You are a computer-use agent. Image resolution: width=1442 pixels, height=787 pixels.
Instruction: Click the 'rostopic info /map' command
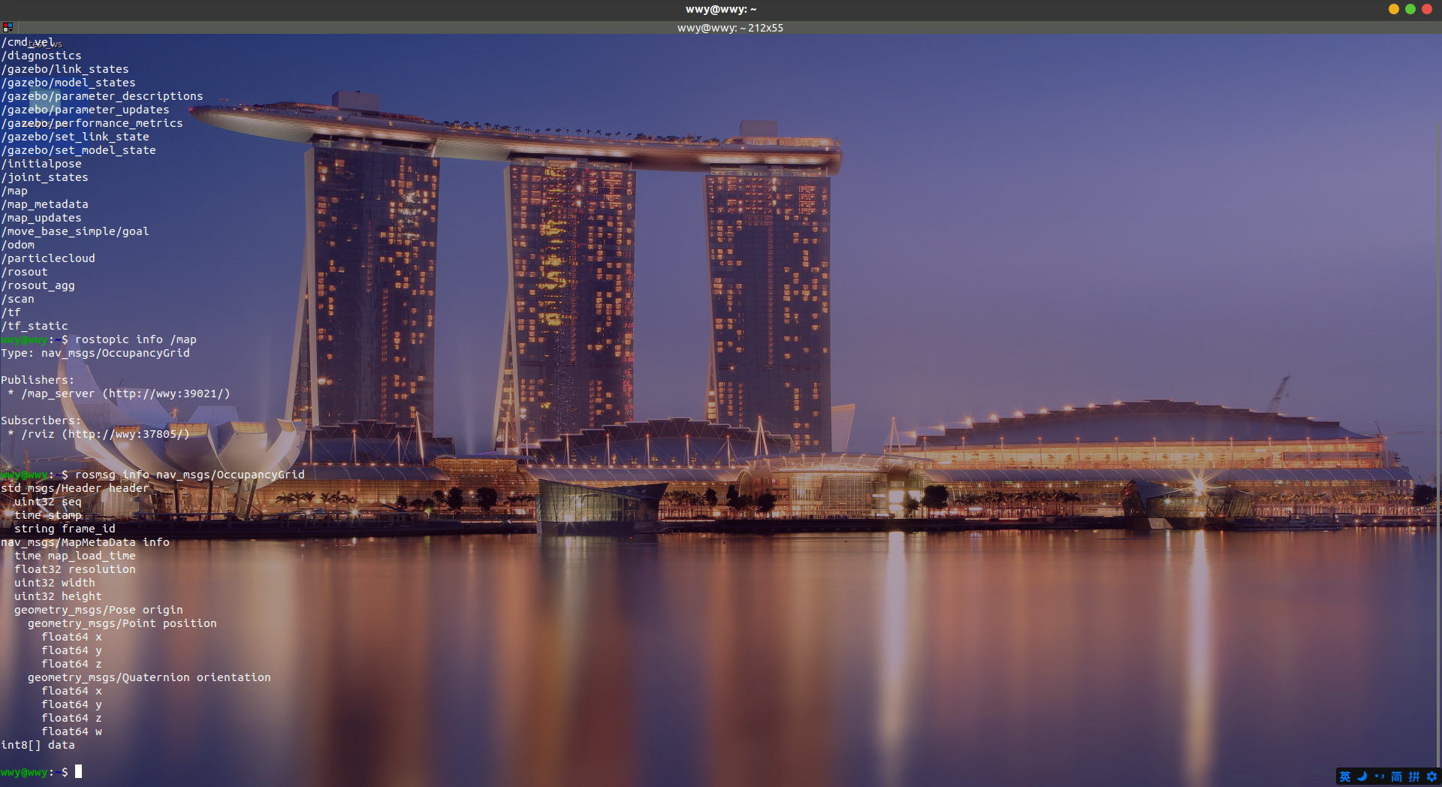click(136, 339)
